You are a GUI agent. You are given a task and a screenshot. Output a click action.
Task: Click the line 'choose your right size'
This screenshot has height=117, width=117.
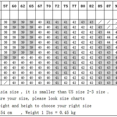point(66,106)
